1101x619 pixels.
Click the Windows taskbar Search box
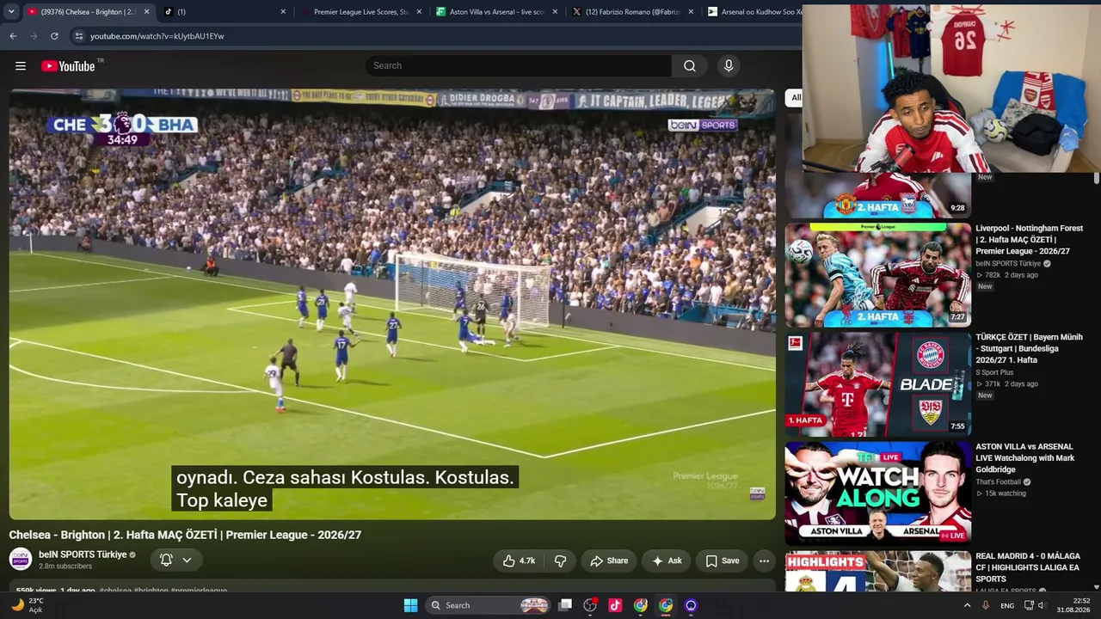pos(489,605)
